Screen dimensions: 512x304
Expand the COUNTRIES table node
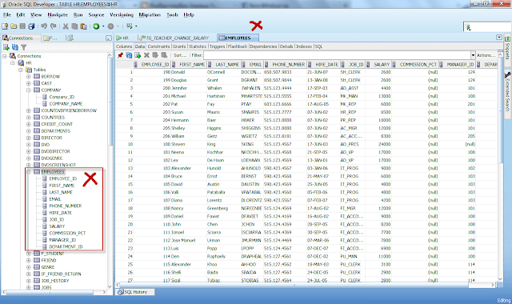29,118
